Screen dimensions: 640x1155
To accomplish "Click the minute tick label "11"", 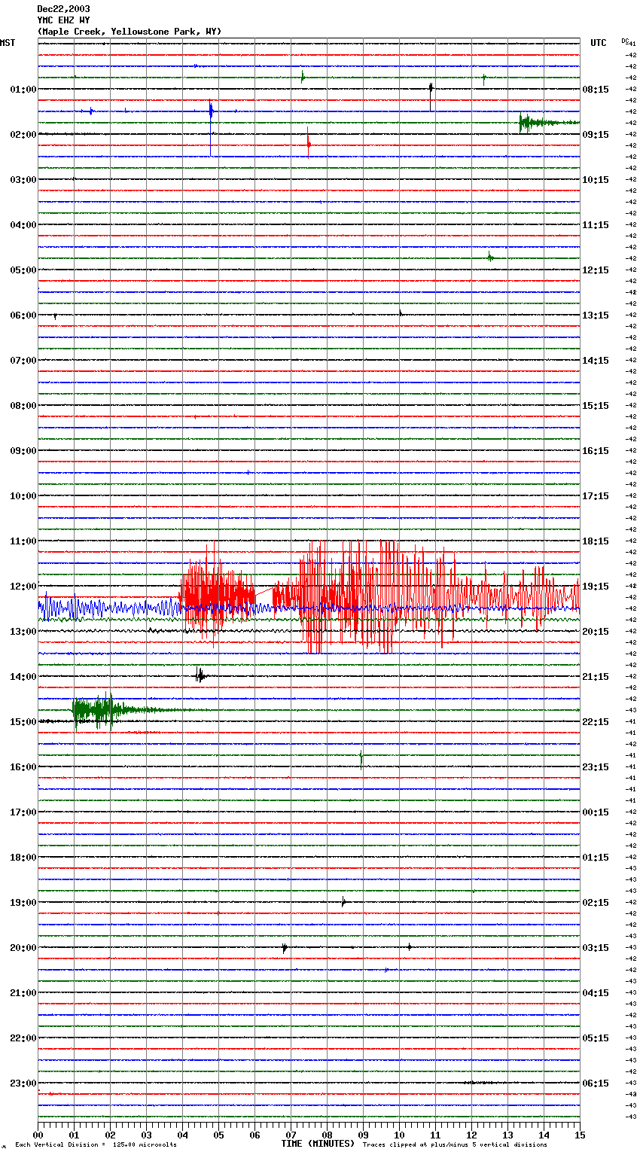I will (435, 1135).
